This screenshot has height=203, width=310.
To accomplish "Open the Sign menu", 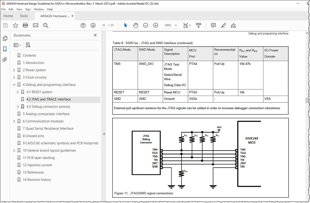I will point(28,9).
